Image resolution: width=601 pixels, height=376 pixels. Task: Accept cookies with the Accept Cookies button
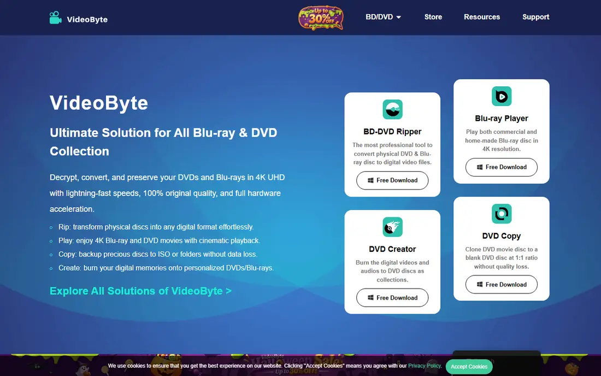pyautogui.click(x=469, y=367)
